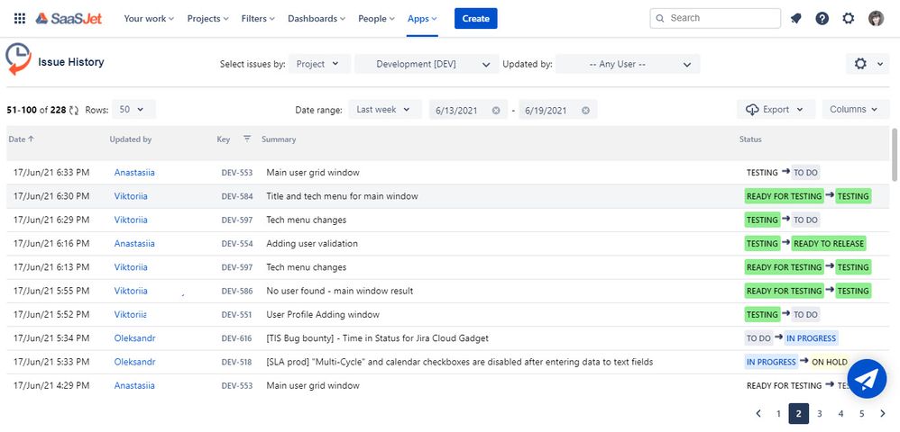Clear the 6/19/2021 end date
Viewport: 900px width, 432px height.
(585, 110)
